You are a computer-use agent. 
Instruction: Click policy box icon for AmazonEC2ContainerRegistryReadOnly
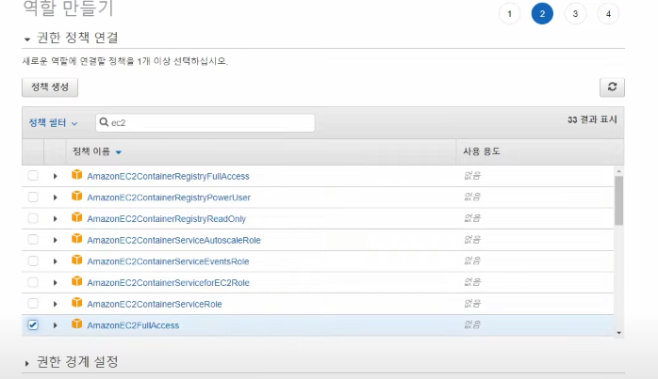(x=76, y=217)
